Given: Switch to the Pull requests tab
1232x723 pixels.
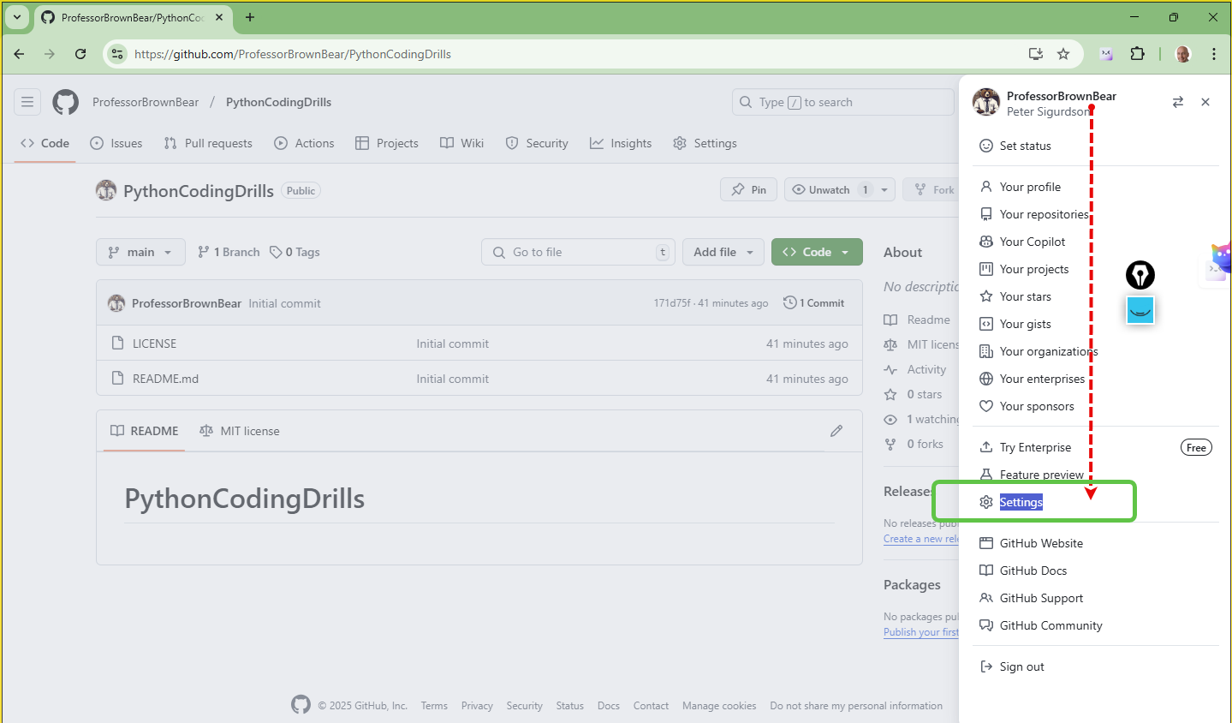Looking at the screenshot, I should point(208,143).
